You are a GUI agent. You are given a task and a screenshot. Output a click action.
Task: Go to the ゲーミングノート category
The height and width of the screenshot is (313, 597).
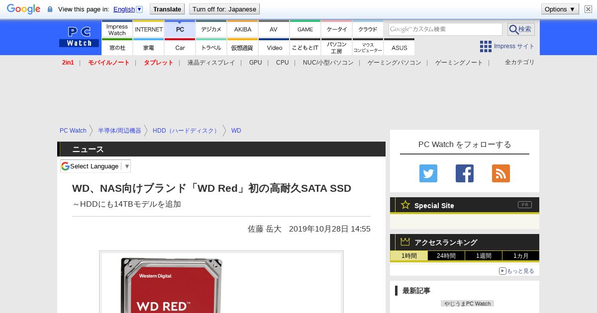tap(459, 63)
